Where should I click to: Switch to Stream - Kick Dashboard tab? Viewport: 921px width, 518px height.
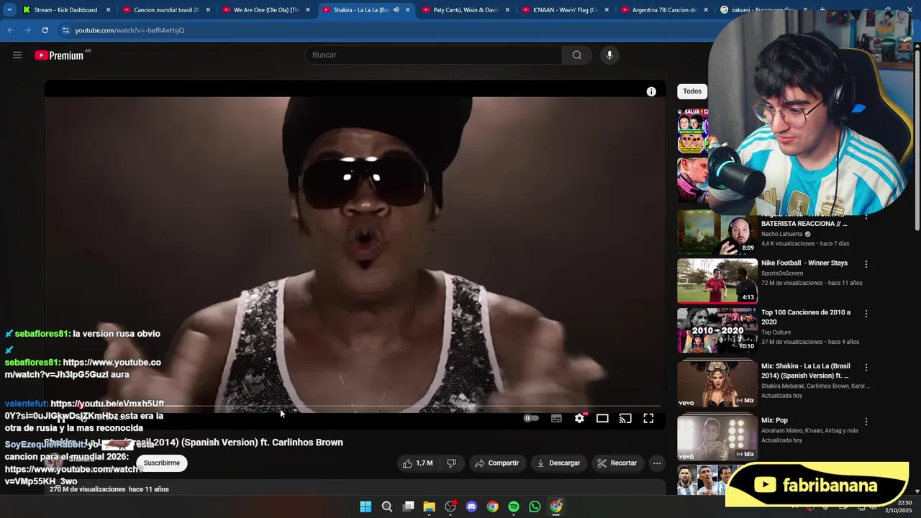[65, 10]
